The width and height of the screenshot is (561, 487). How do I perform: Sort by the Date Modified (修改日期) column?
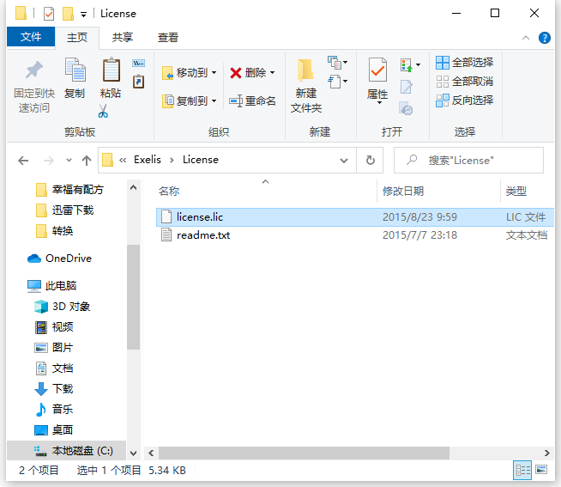(x=438, y=191)
